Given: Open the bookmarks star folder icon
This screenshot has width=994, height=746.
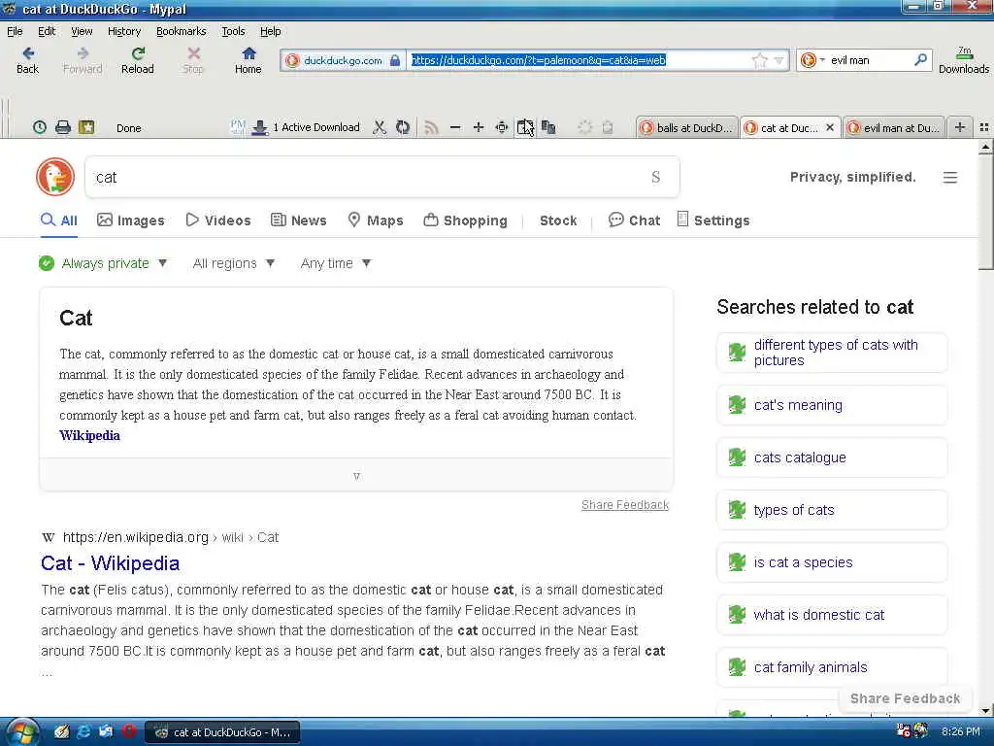Looking at the screenshot, I should pyautogui.click(x=86, y=127).
